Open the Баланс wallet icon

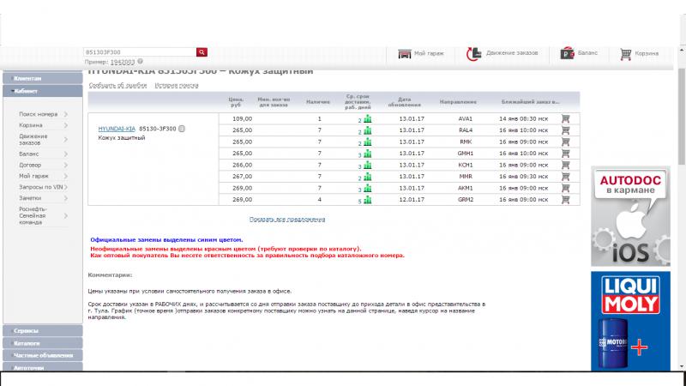(568, 53)
